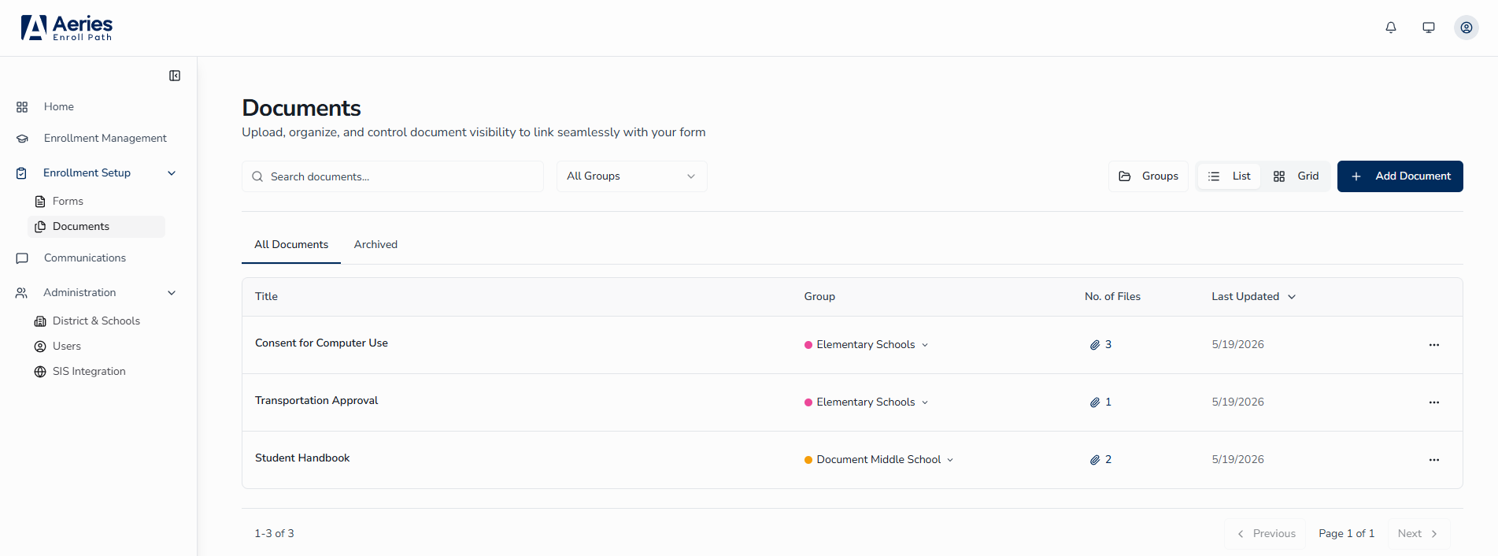Collapse the Enrollment Setup section chevron
The image size is (1498, 556).
172,173
